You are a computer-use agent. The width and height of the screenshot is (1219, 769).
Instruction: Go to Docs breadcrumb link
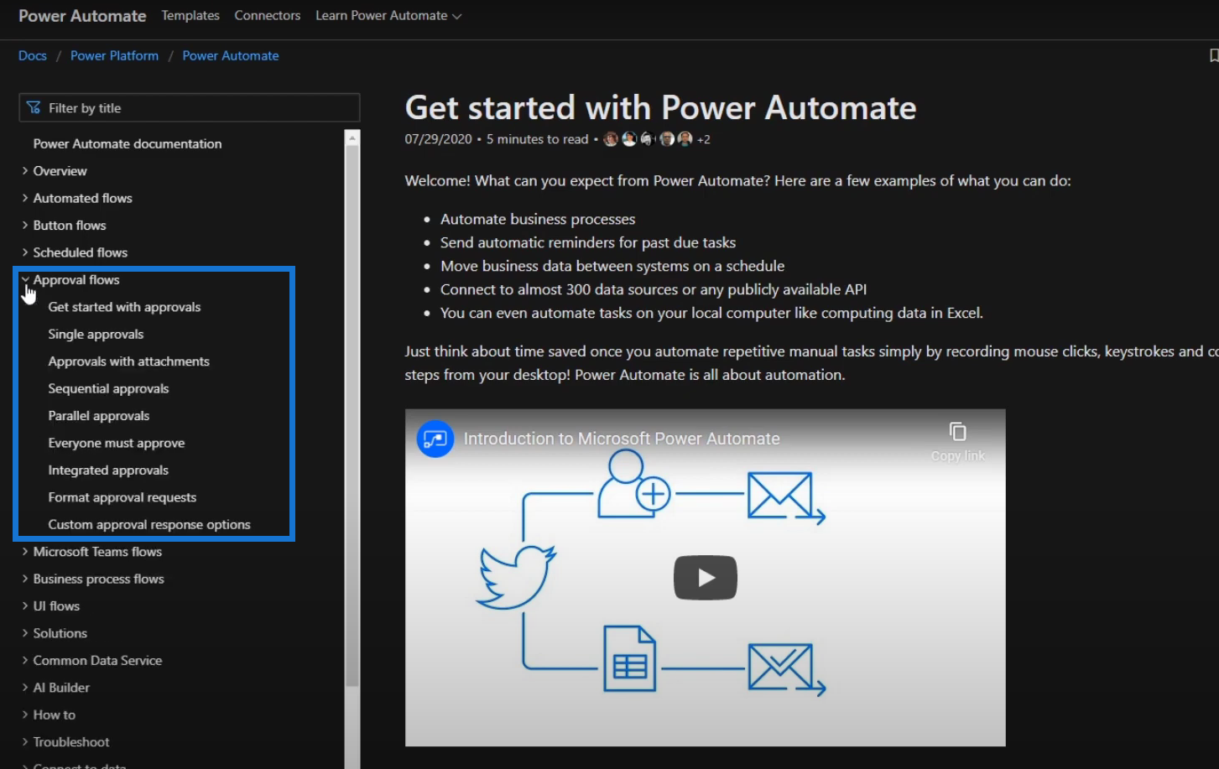click(x=33, y=55)
